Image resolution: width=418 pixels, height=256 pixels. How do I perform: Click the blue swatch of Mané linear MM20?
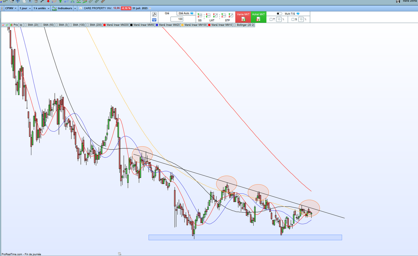click(157, 25)
